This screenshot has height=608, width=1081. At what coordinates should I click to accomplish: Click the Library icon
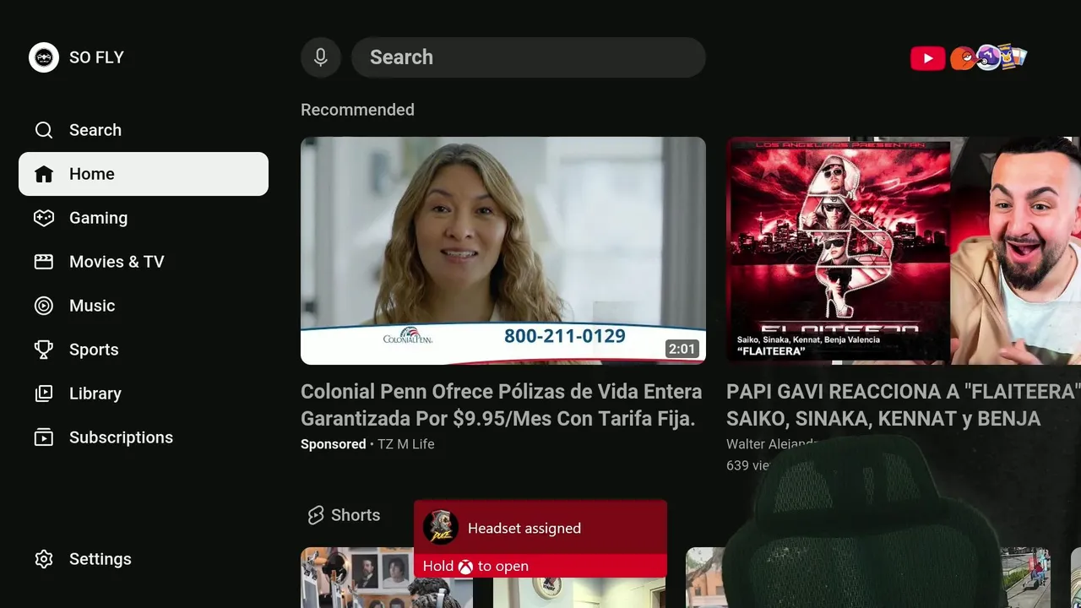[x=44, y=394]
